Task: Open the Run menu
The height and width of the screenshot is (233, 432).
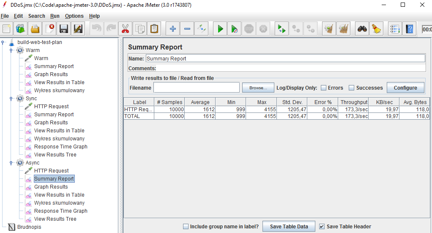Action: [x=55, y=16]
